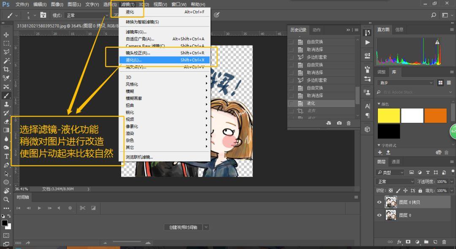Hide the 图层 0 拷贝 layer
Viewport: 456px width, 249px height.
(x=379, y=202)
